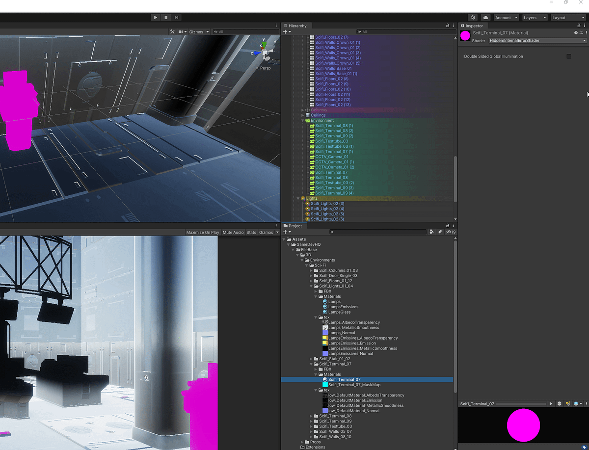Open the Account menu
Viewport: 589px width, 450px height.
506,17
